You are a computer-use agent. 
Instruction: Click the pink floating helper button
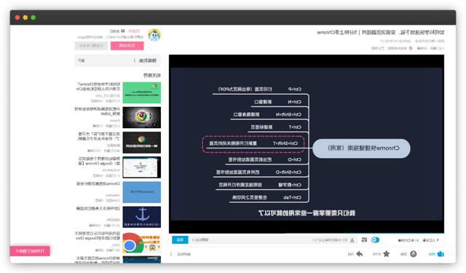(30, 251)
